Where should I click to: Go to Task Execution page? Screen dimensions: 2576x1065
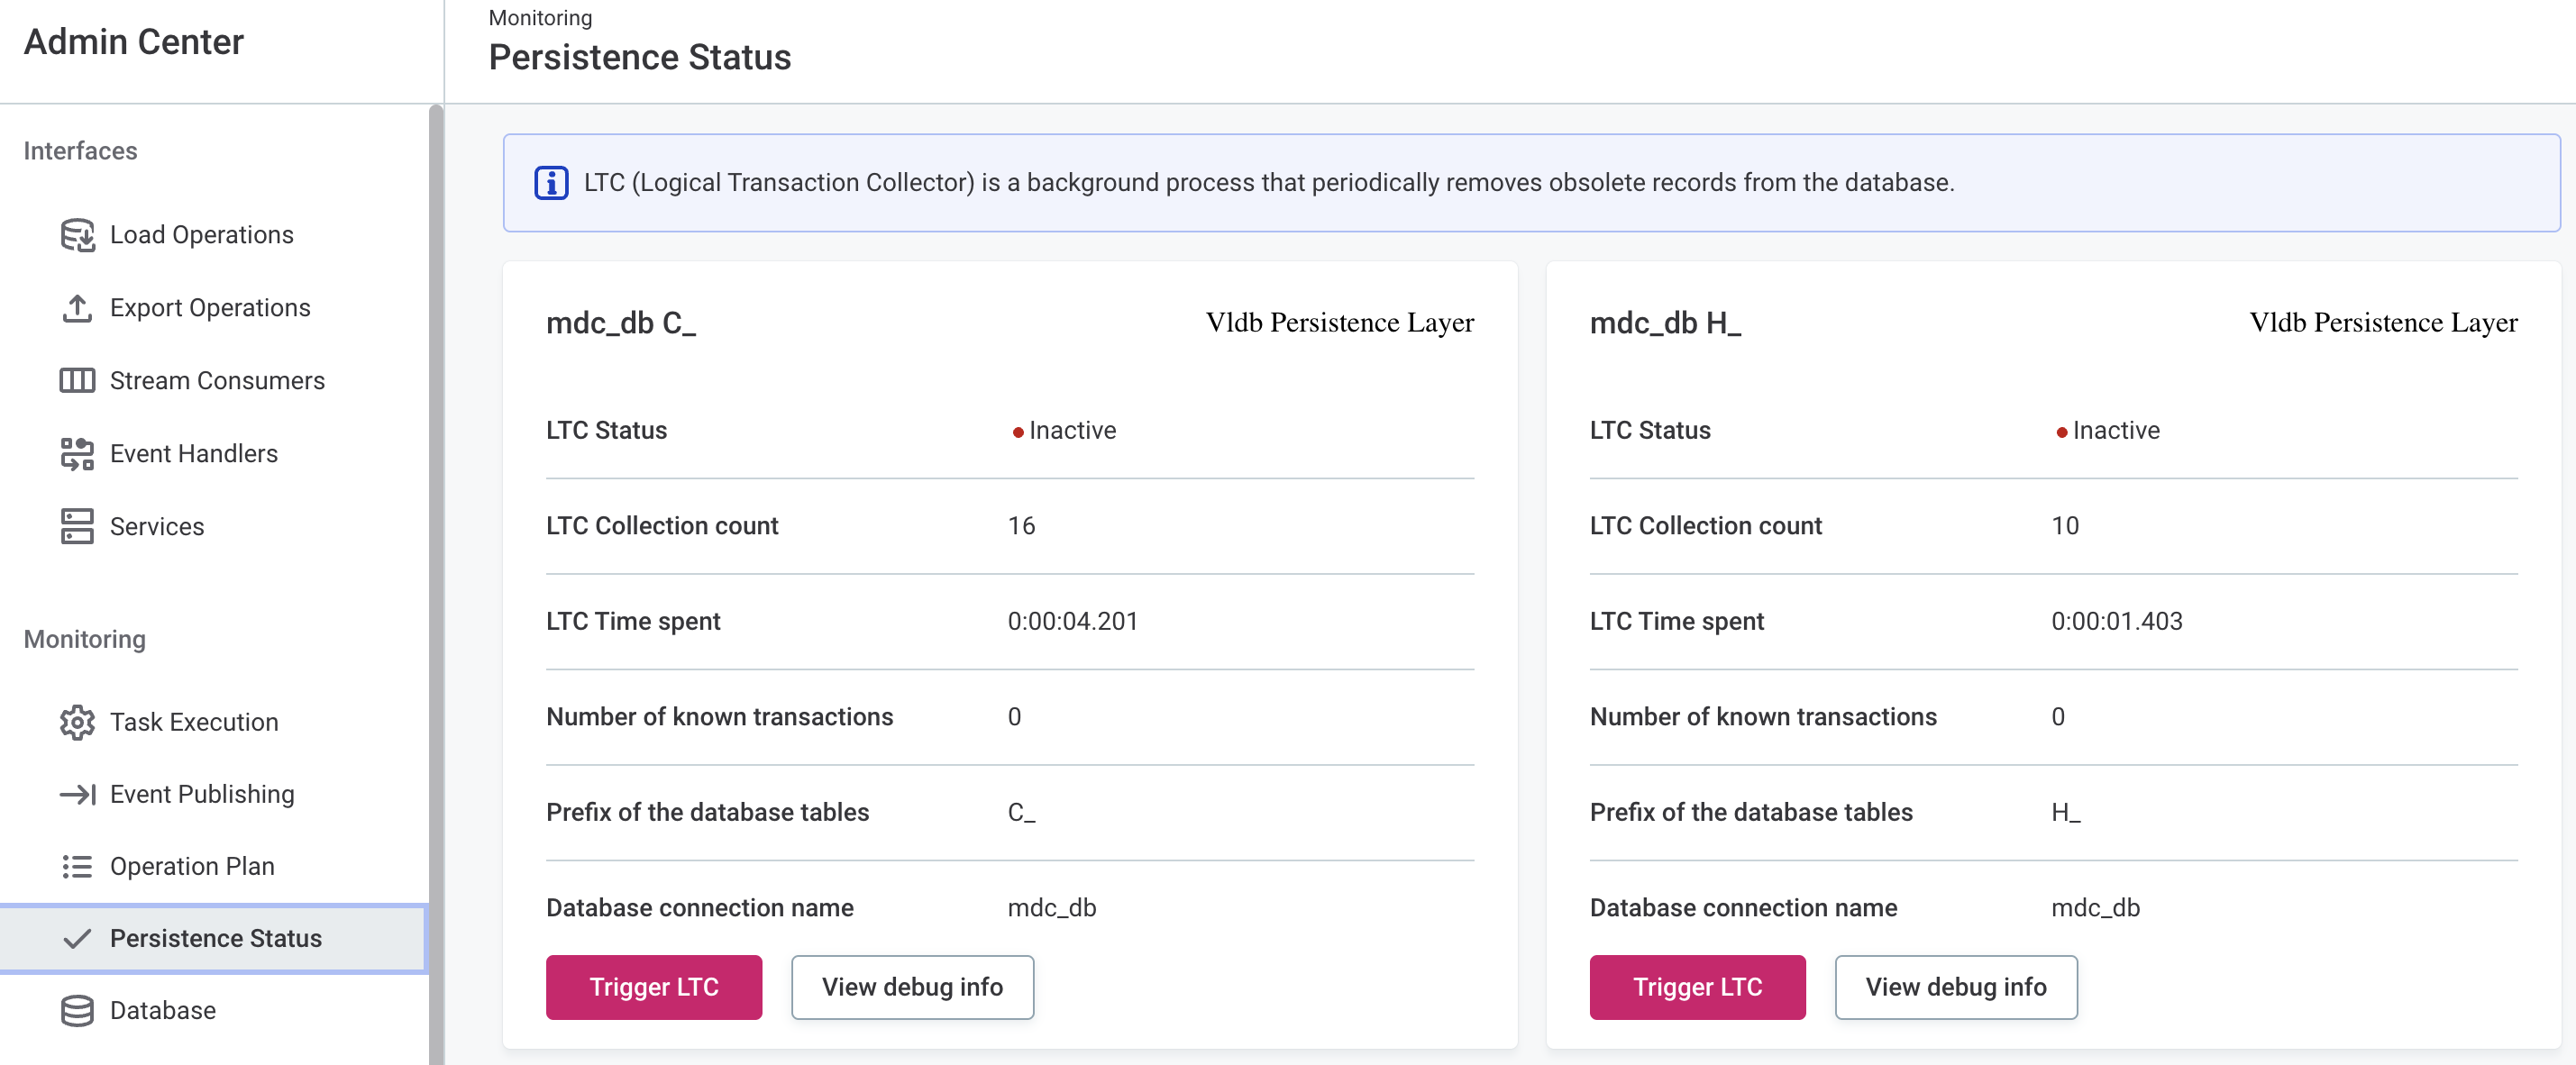[x=193, y=722]
